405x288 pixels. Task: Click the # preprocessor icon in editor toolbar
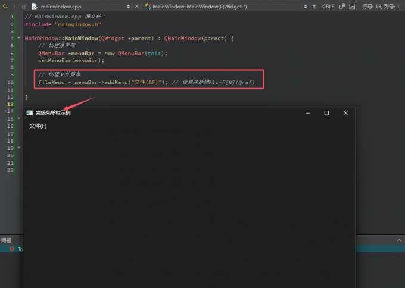point(314,6)
